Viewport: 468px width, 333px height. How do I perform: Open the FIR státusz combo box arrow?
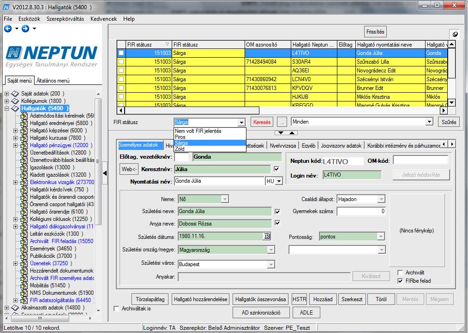(x=241, y=122)
